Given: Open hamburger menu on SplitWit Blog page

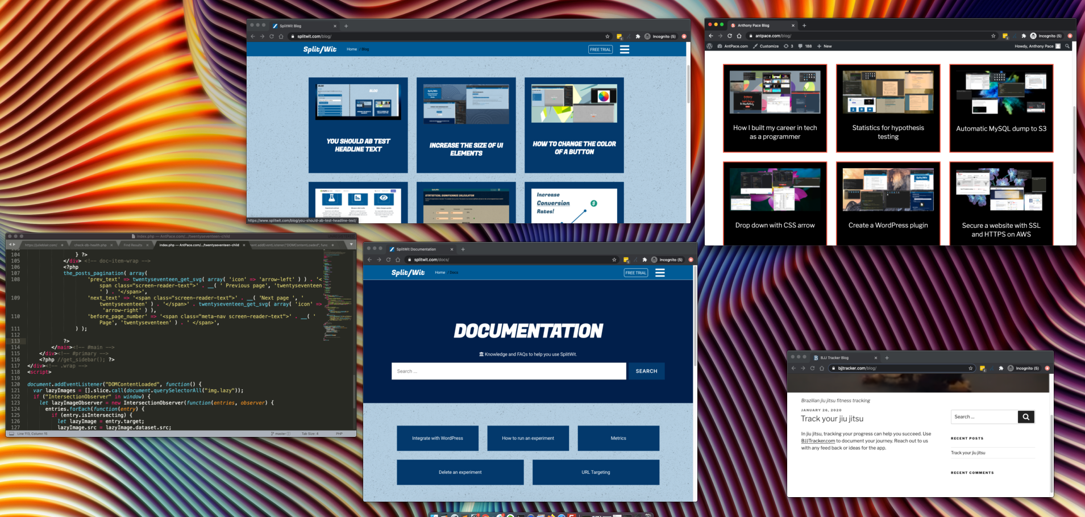Looking at the screenshot, I should click(624, 49).
